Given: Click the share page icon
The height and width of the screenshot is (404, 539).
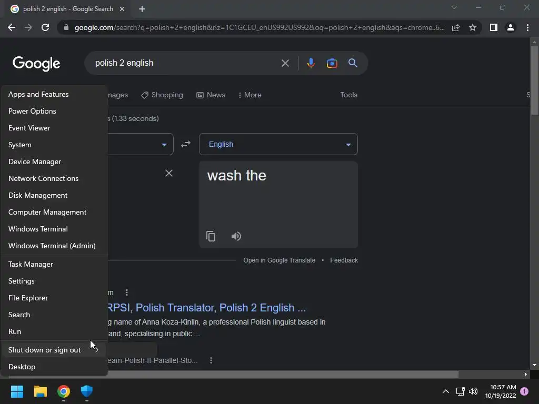Looking at the screenshot, I should pos(456,27).
